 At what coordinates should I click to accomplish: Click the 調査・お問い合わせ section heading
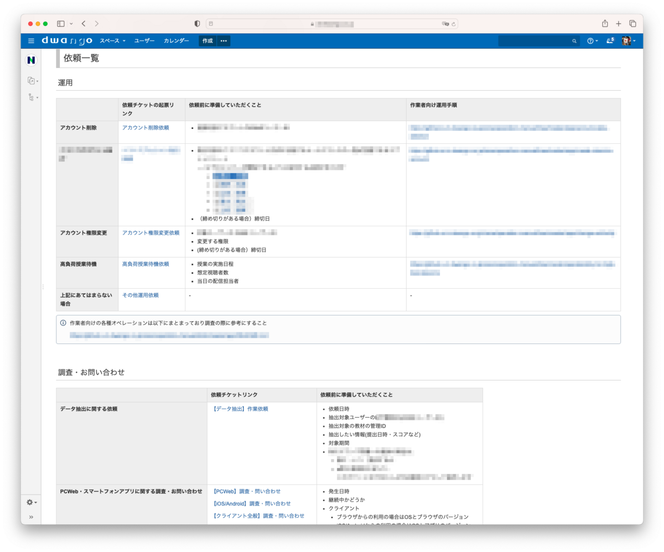91,372
